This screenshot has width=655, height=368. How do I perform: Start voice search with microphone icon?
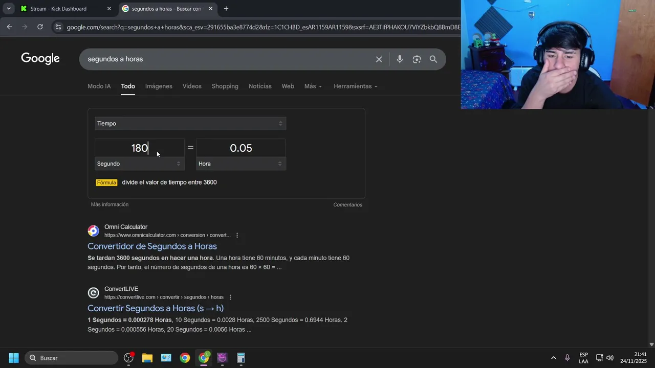coord(400,59)
